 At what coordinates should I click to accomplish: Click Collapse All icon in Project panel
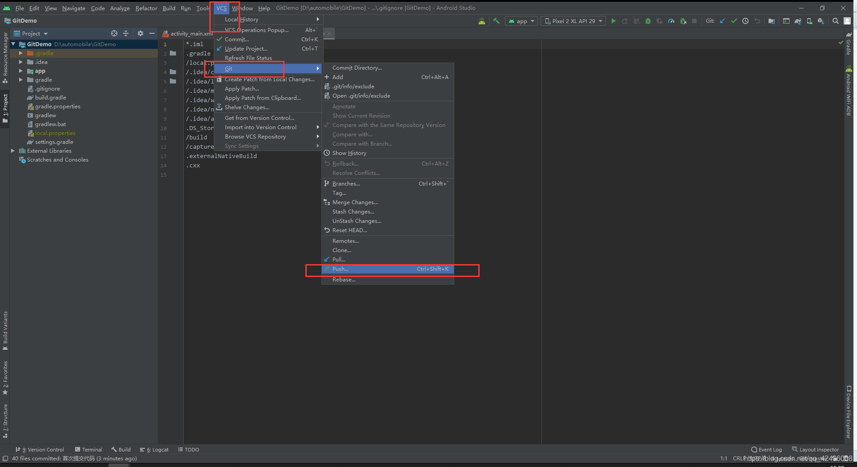pyautogui.click(x=126, y=33)
